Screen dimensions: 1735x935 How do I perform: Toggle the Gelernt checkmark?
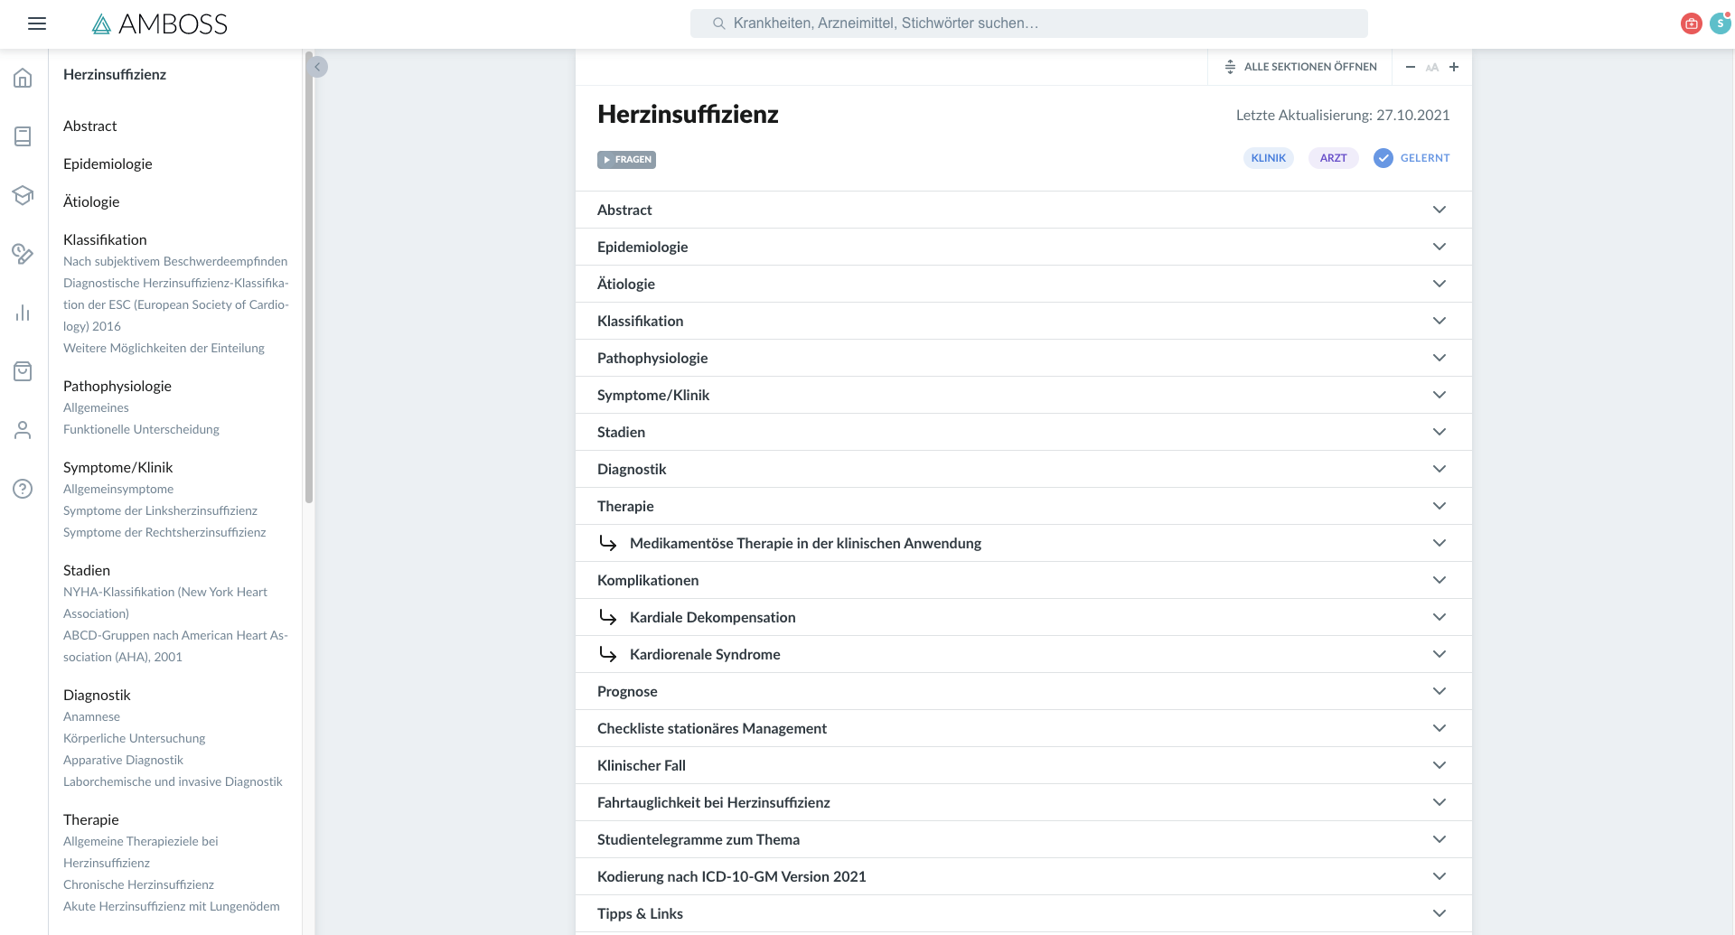[x=1383, y=158]
